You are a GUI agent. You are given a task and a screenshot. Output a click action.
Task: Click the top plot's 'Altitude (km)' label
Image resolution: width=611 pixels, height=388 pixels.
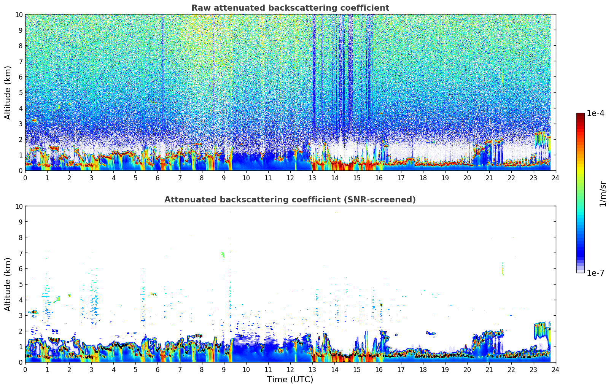click(8, 92)
